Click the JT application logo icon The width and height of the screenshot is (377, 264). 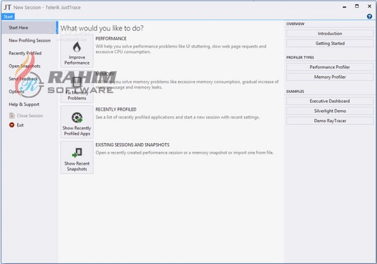7,7
